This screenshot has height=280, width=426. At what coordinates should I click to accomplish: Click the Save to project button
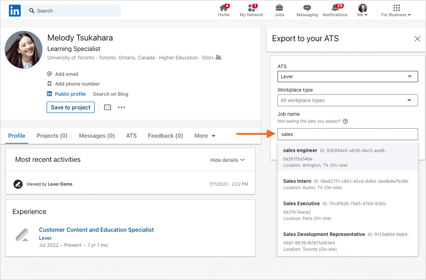(71, 107)
